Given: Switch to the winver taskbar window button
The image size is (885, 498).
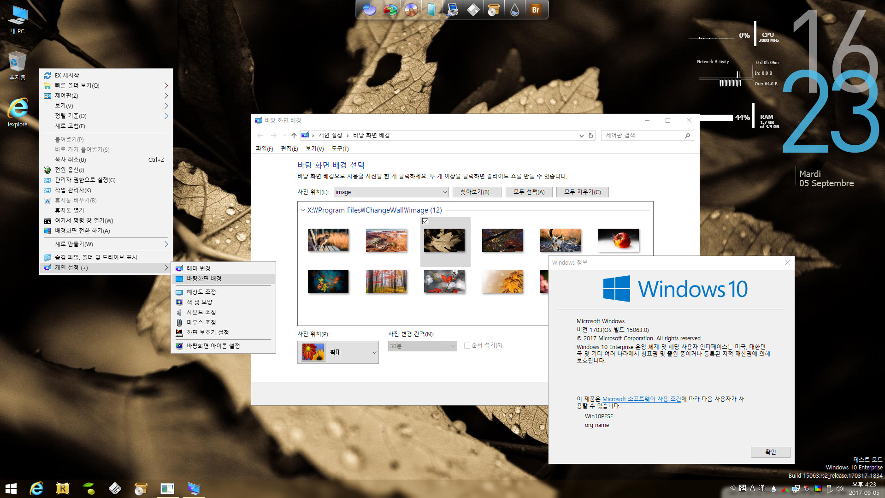Looking at the screenshot, I should point(167,489).
